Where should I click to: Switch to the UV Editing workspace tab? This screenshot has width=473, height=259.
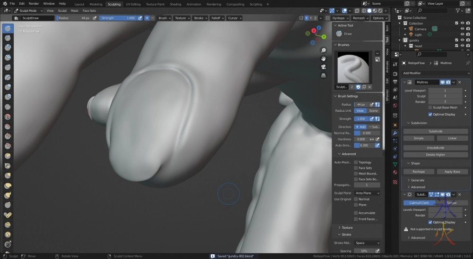click(x=133, y=4)
